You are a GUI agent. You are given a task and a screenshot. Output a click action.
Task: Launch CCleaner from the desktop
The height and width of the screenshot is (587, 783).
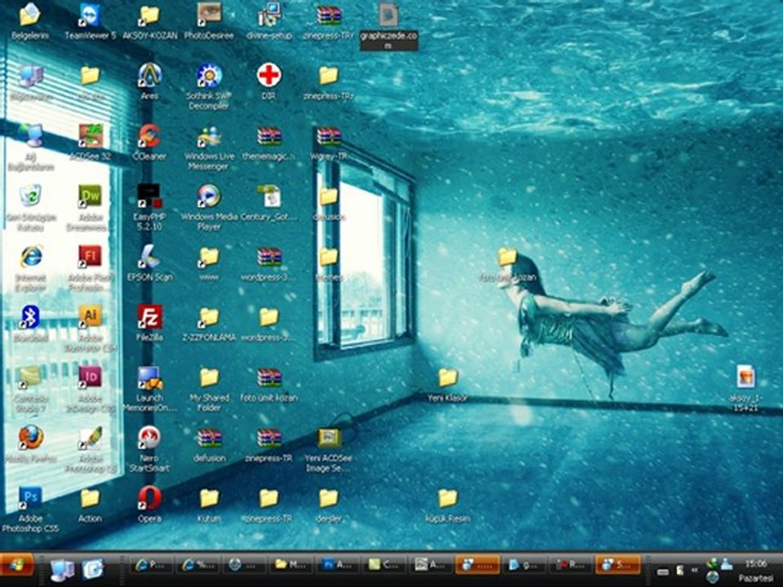tap(149, 136)
